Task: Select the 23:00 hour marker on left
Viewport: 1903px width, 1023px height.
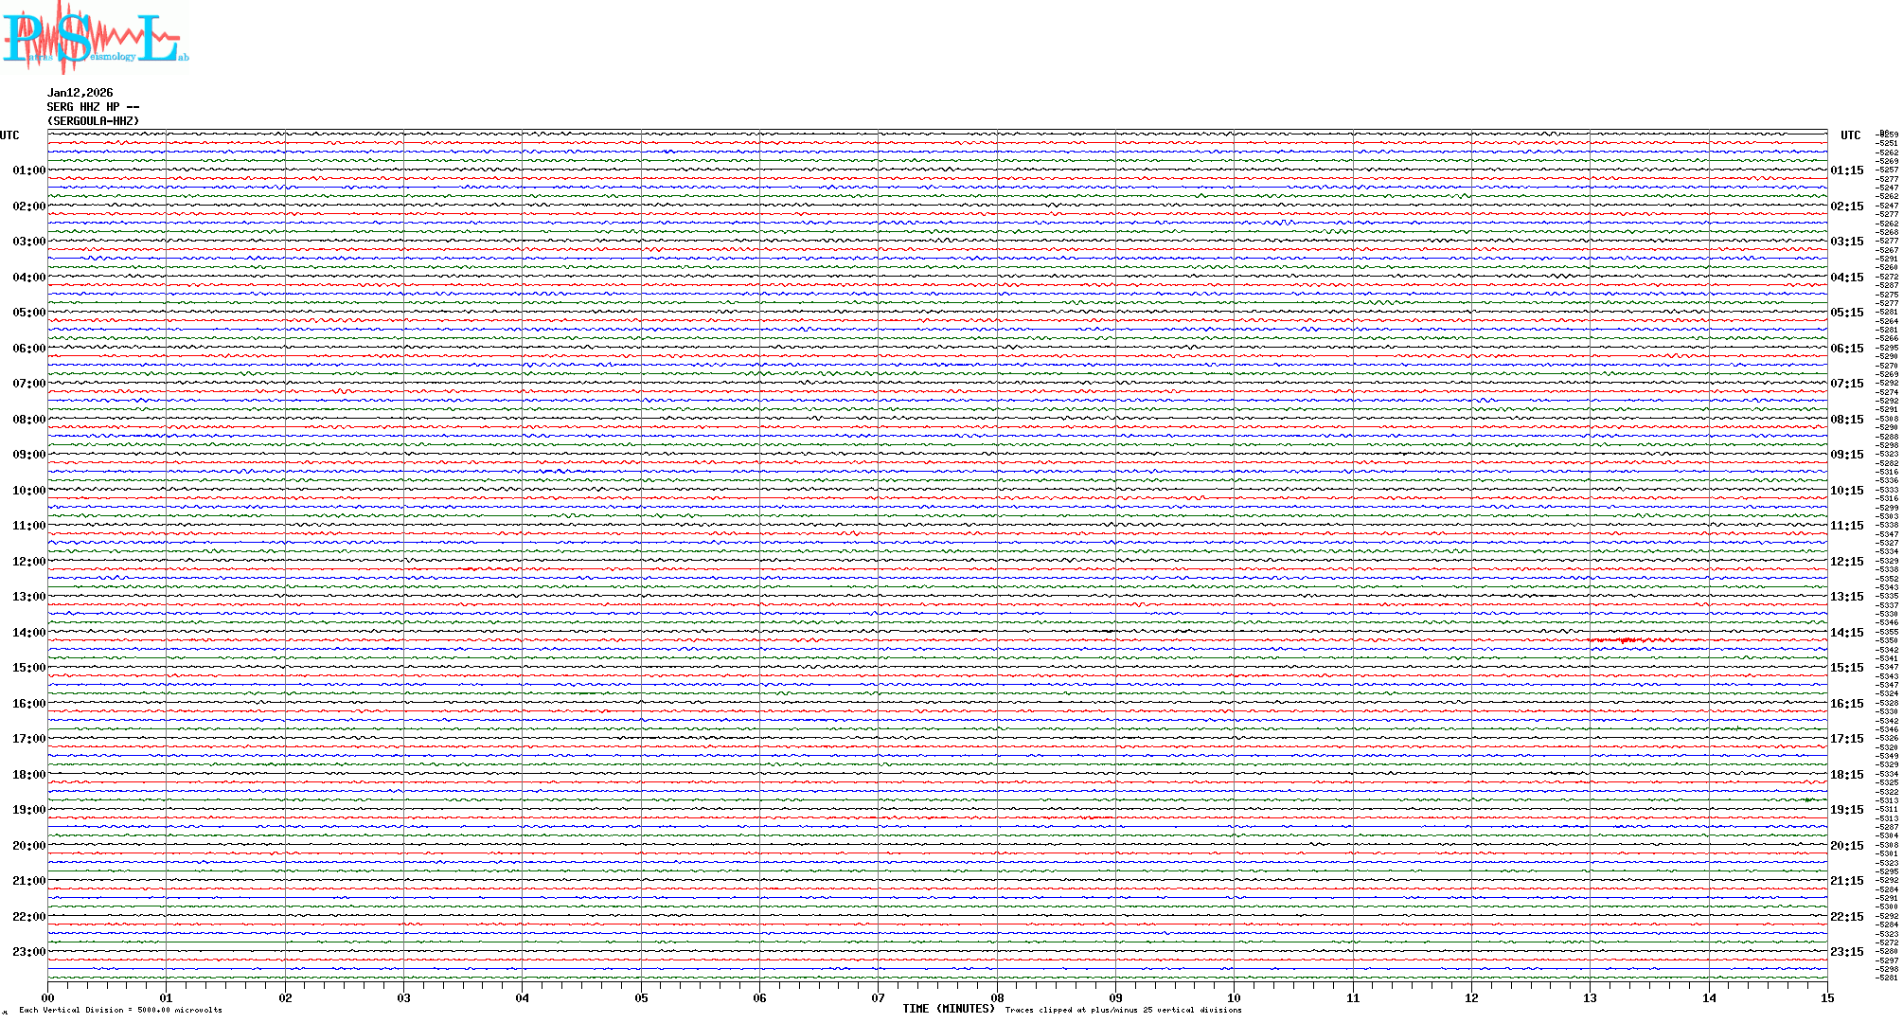Action: pos(28,952)
